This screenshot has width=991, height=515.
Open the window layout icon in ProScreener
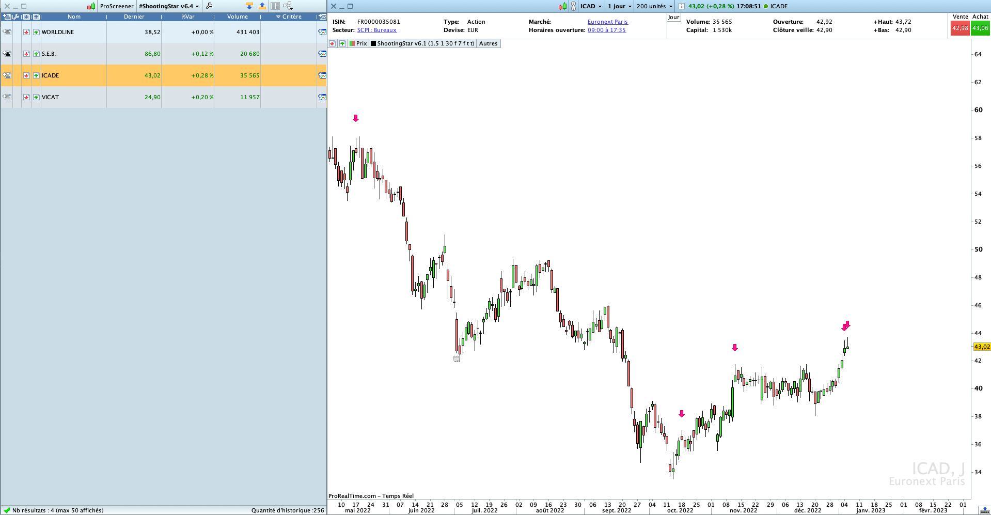275,6
